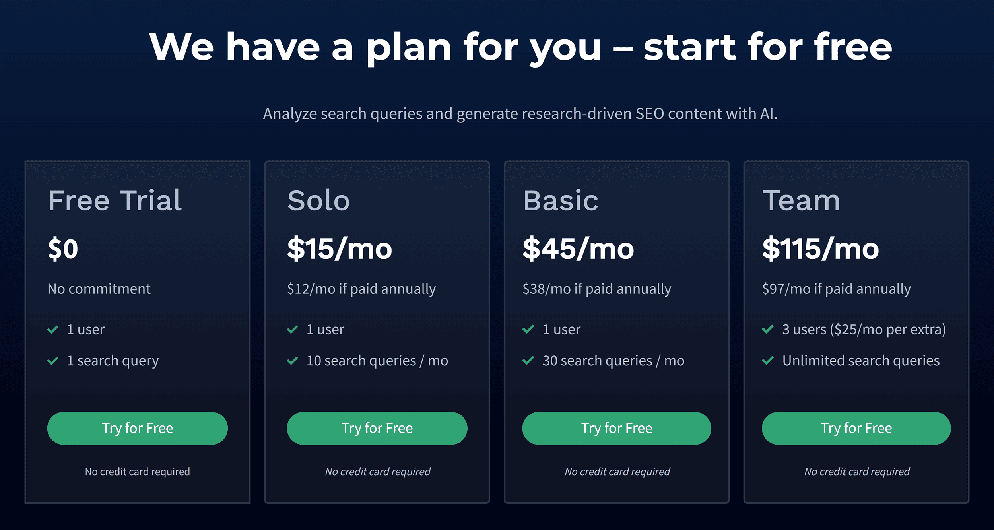Click the checkmark beside '1 user' in Free Trial
The width and height of the screenshot is (994, 530).
pos(53,330)
